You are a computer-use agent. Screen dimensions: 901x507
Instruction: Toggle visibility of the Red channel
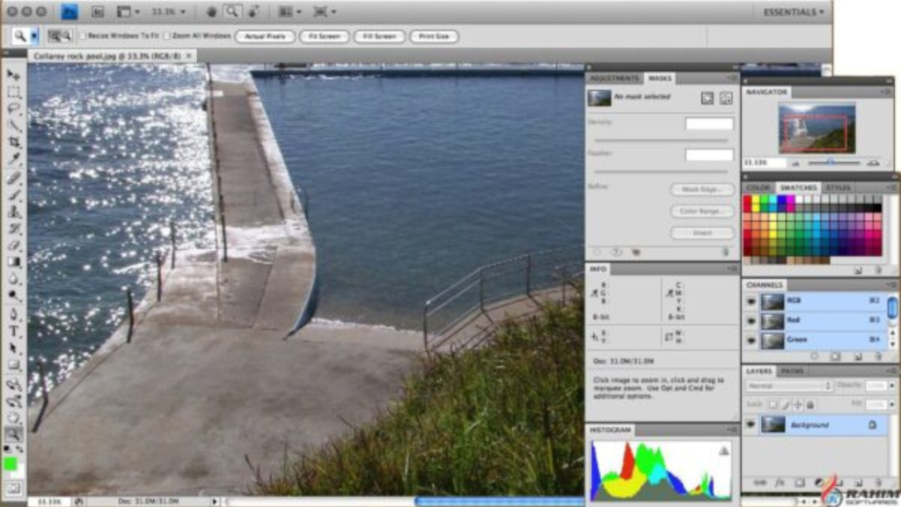(x=751, y=320)
